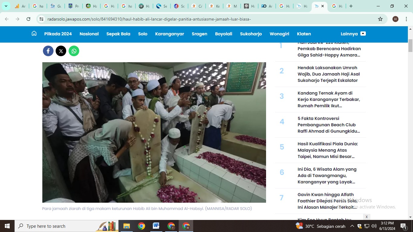Select Sepak Bola in the navigation menu
Image resolution: width=413 pixels, height=232 pixels.
coord(118,34)
